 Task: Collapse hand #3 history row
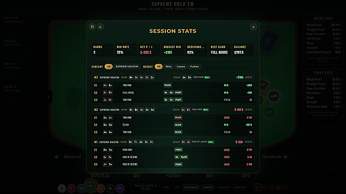[173, 77]
